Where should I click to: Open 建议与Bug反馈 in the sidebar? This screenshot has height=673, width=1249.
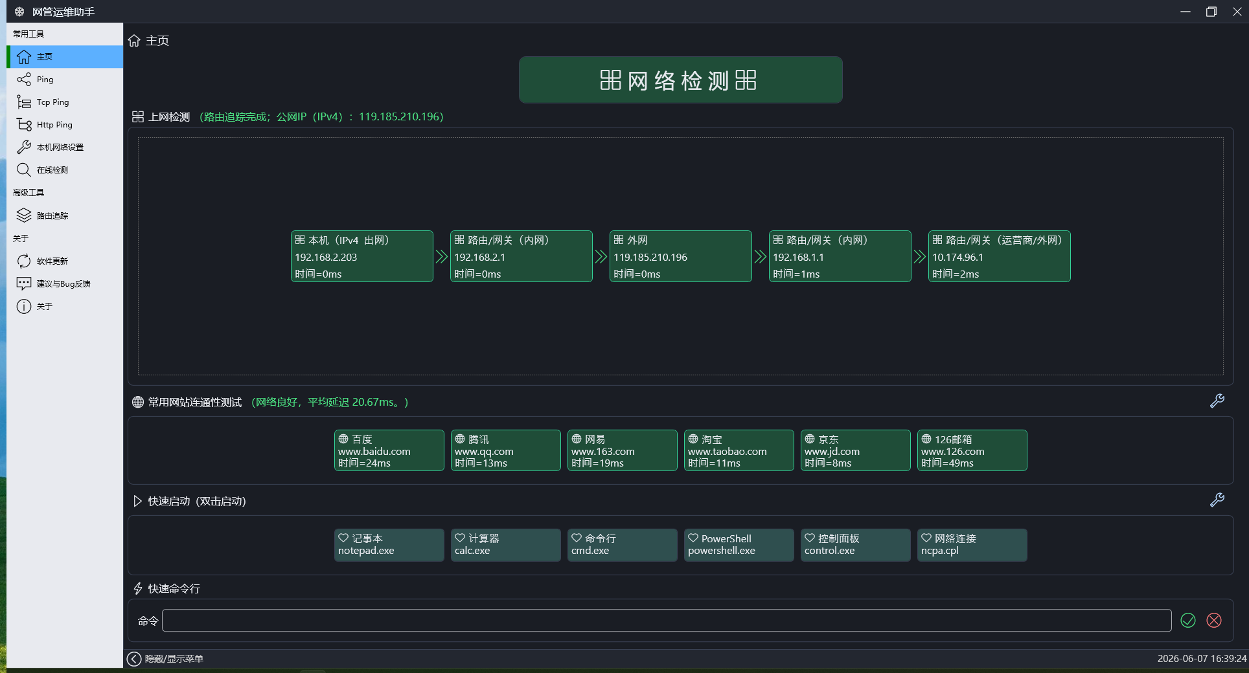point(65,284)
